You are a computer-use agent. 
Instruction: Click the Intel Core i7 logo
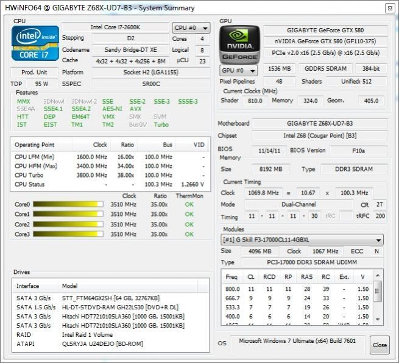pos(35,43)
